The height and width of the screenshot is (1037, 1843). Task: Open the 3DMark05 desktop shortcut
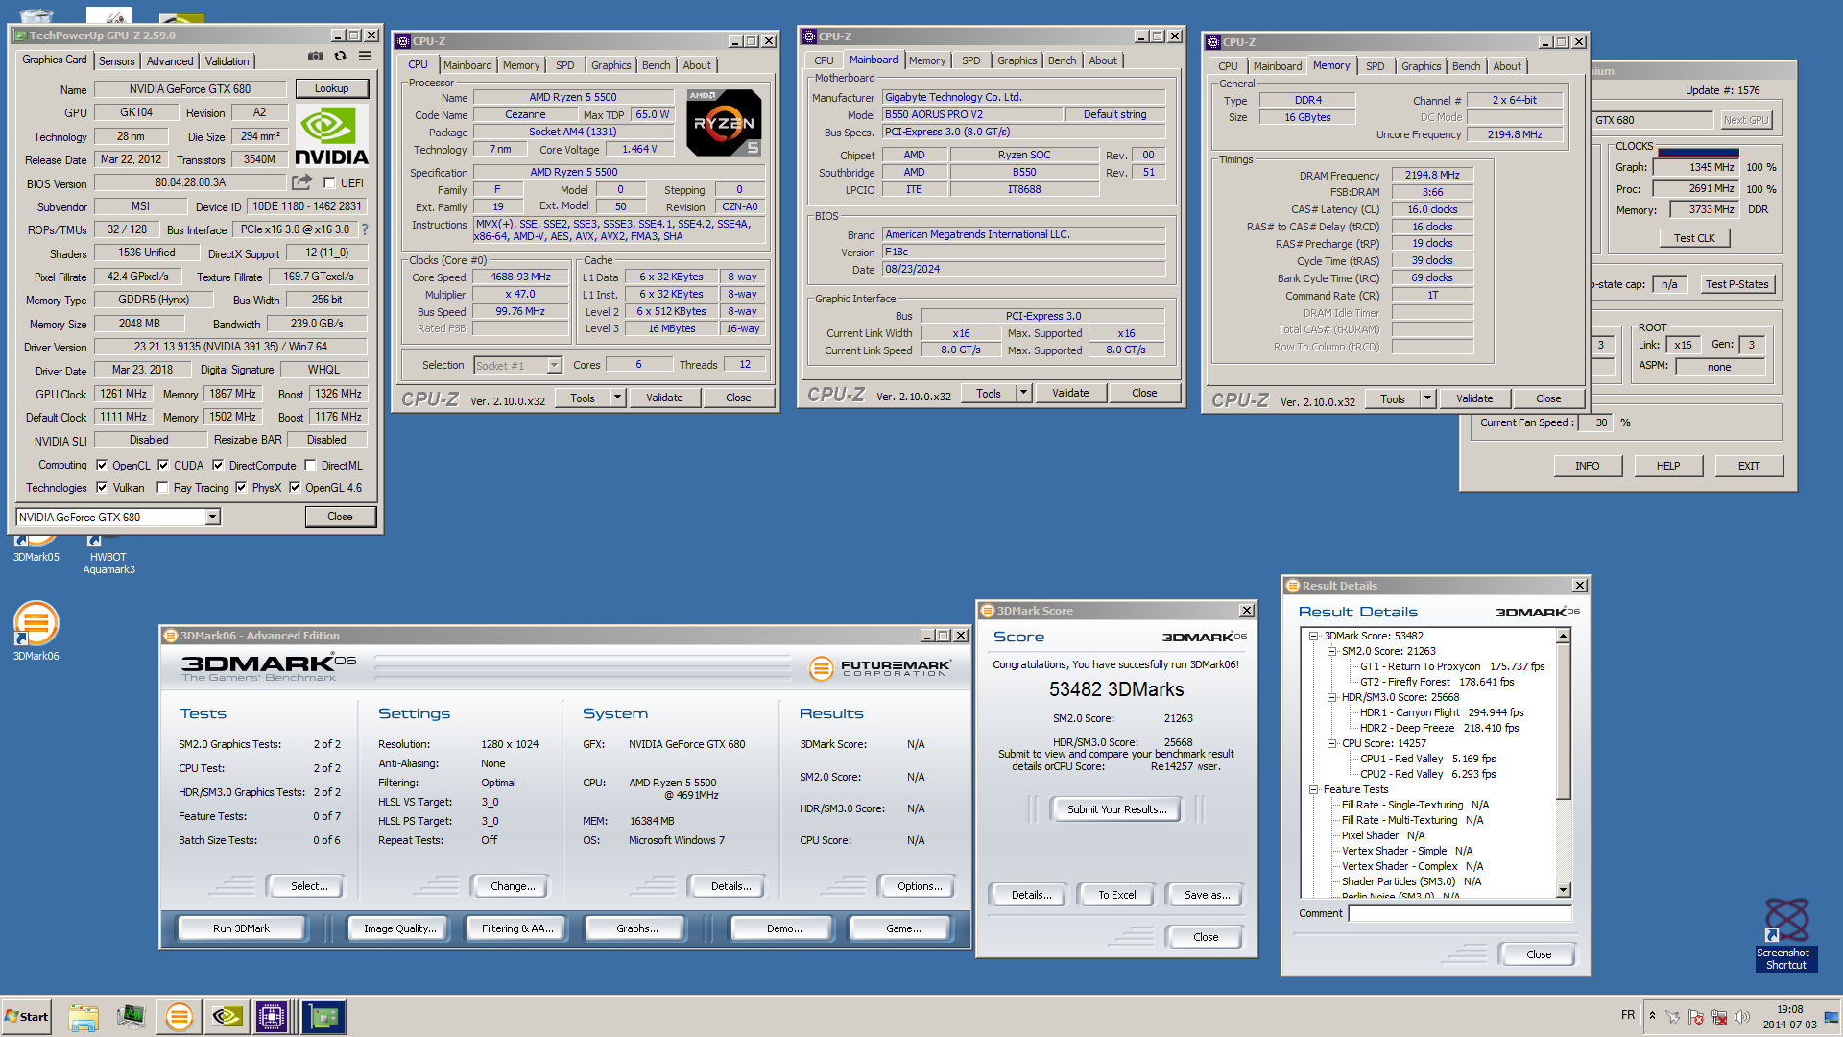36,550
